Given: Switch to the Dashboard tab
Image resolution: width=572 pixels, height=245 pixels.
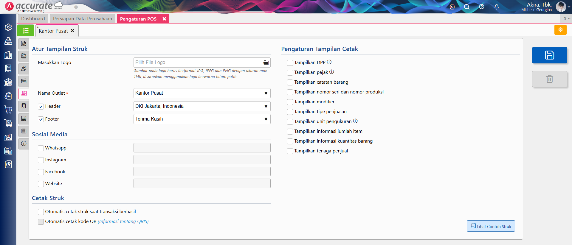Looking at the screenshot, I should tap(33, 19).
